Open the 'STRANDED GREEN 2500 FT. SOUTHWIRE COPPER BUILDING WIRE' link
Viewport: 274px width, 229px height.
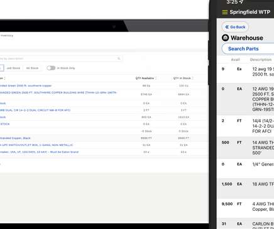58,92
